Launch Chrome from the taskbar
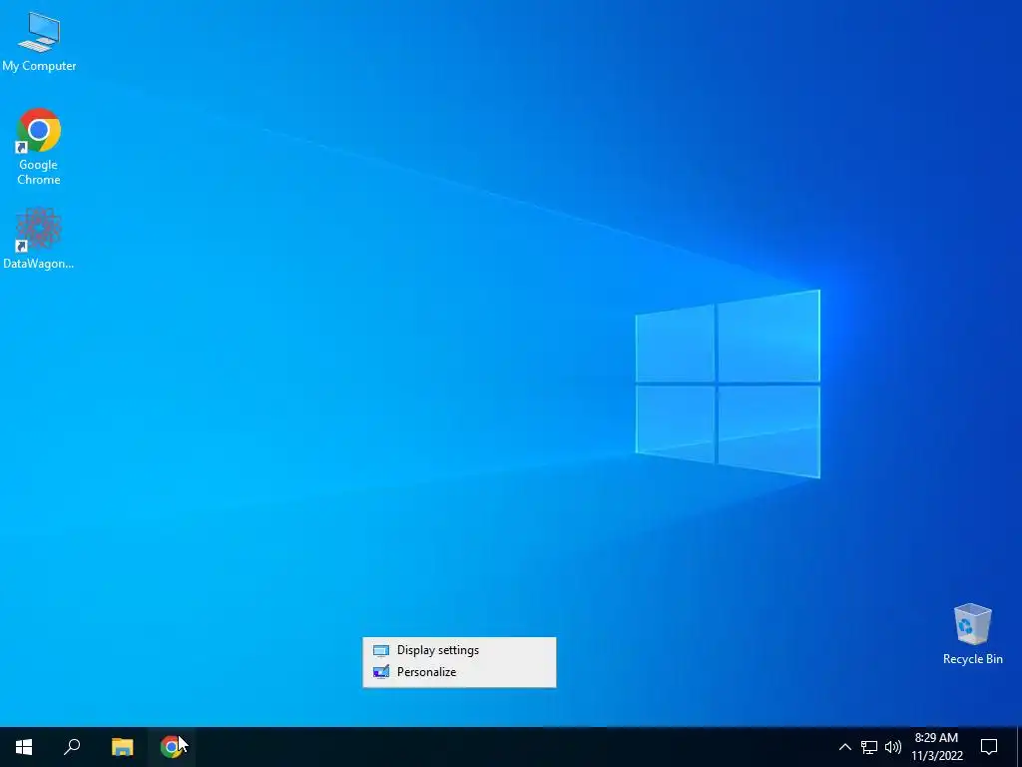Screen dimensions: 1022x767 coord(171,747)
